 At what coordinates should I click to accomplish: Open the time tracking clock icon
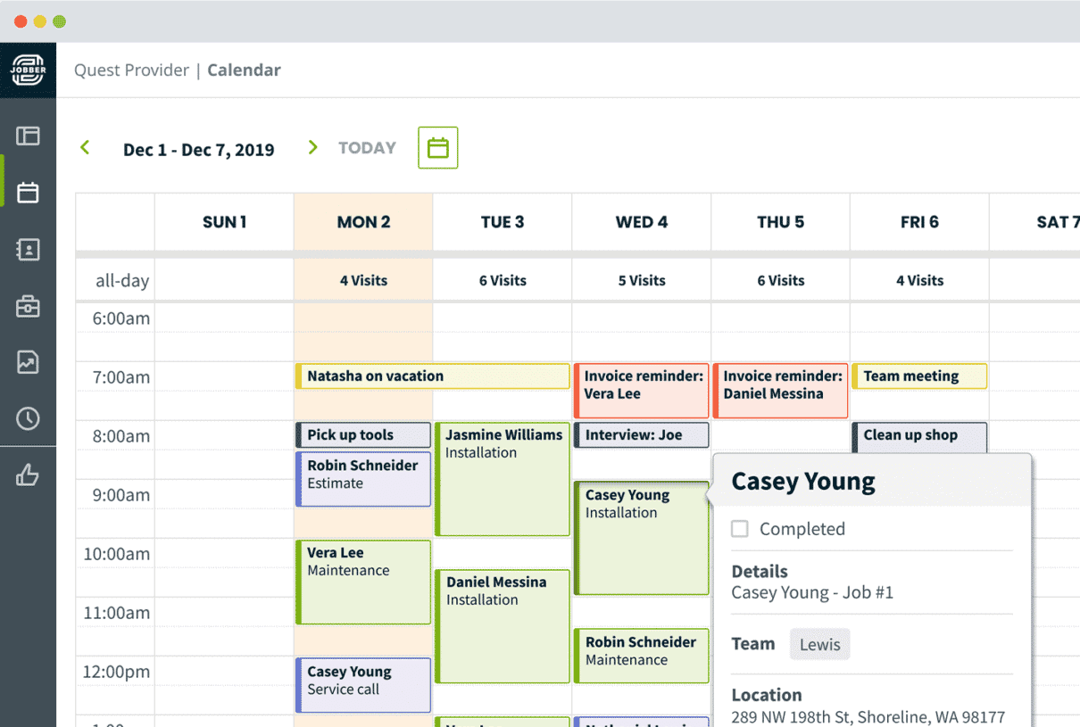click(x=28, y=418)
